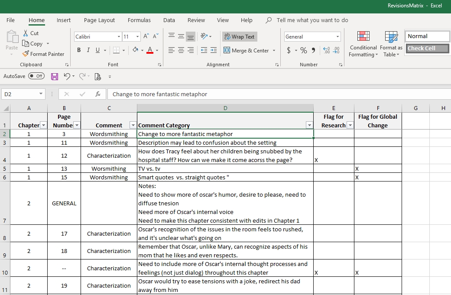Apply the Check Cell style
Image resolution: width=451 pixels, height=295 pixels.
click(x=428, y=49)
